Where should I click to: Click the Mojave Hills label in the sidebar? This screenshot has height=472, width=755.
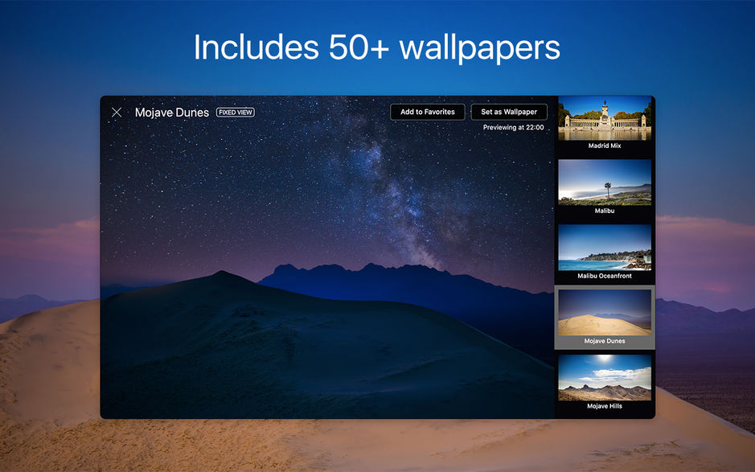[x=604, y=406]
